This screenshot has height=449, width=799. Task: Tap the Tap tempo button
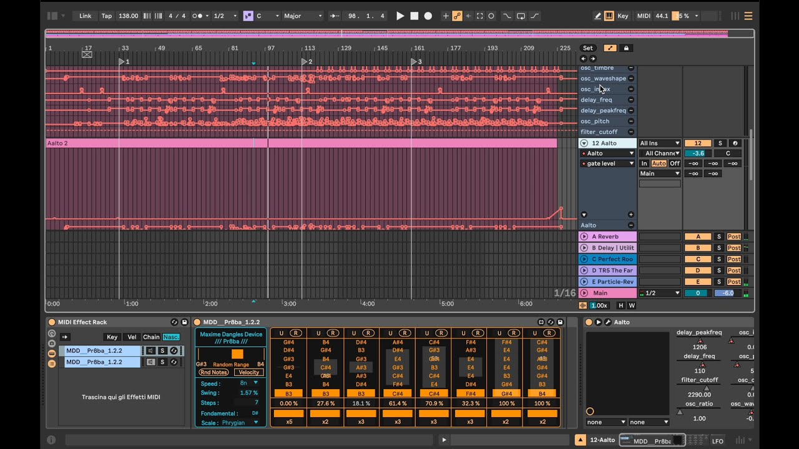[x=107, y=16]
